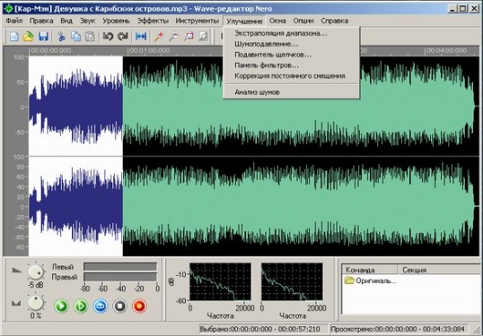The height and width of the screenshot is (336, 483).
Task: Click Анализ шумов menu entry
Action: click(257, 92)
